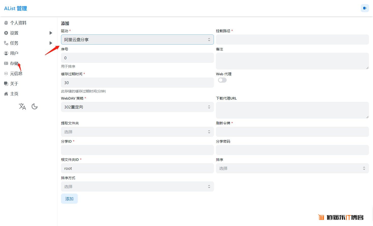Click the logout icon in the header
The width and height of the screenshot is (373, 226).
pyautogui.click(x=365, y=8)
